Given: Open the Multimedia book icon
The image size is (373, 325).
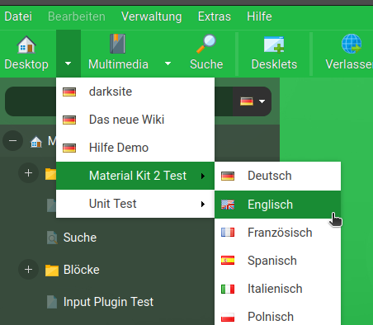Looking at the screenshot, I should (118, 44).
